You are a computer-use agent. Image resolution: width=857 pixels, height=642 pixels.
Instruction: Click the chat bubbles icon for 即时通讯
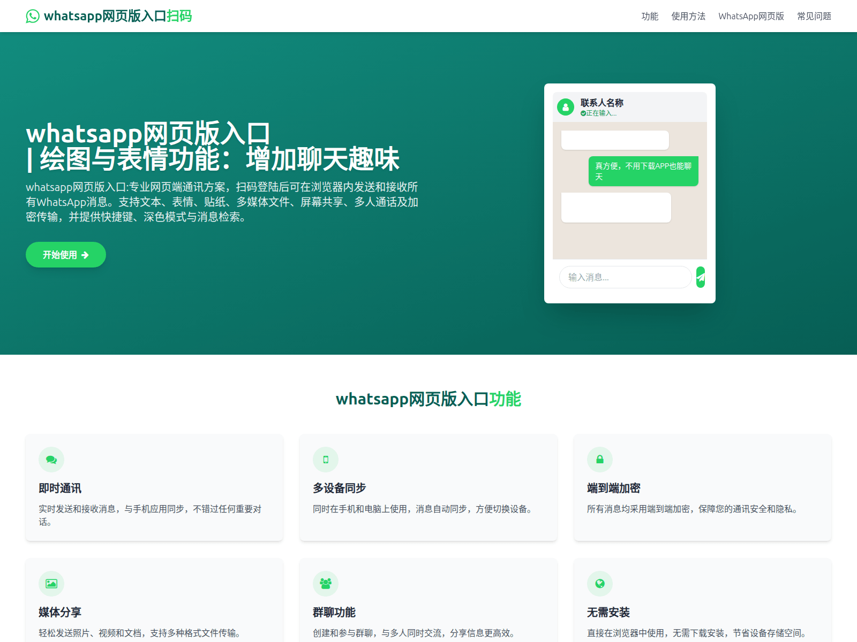pos(51,460)
